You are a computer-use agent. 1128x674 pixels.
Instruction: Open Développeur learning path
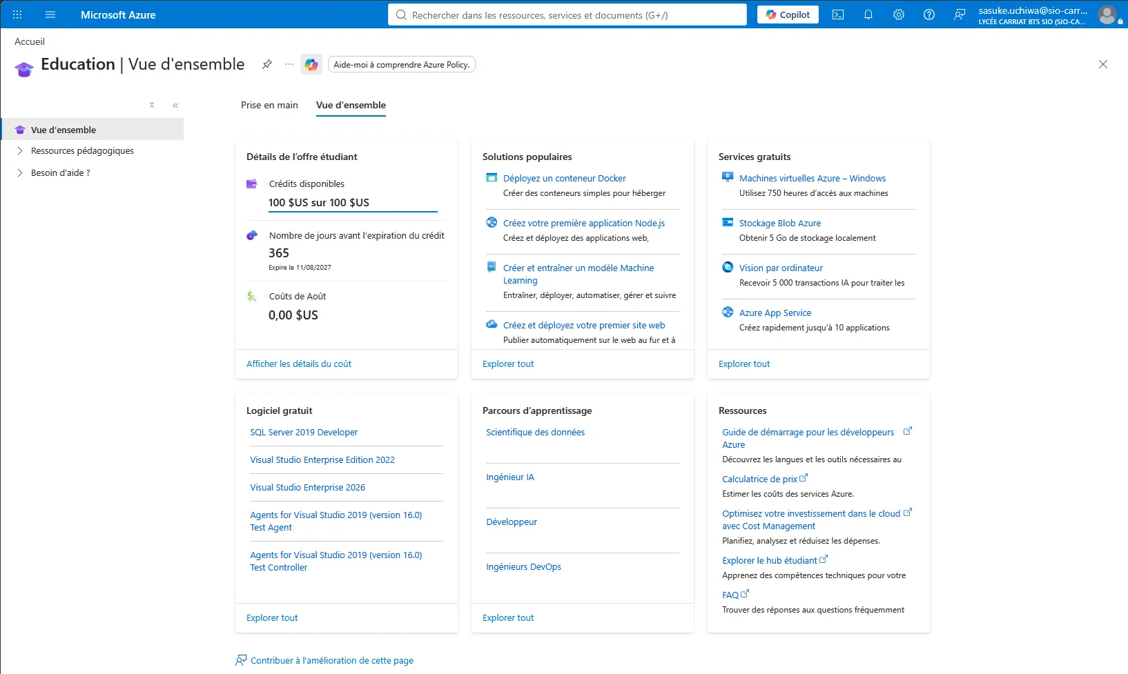512,522
